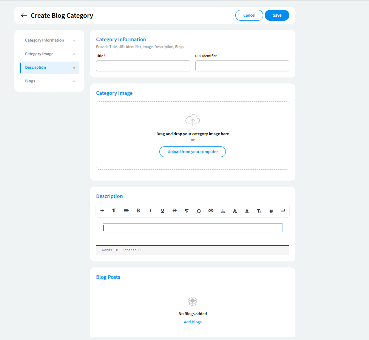Open the droplet color picker icon
Screen dimensions: 369x340
tap(199, 211)
